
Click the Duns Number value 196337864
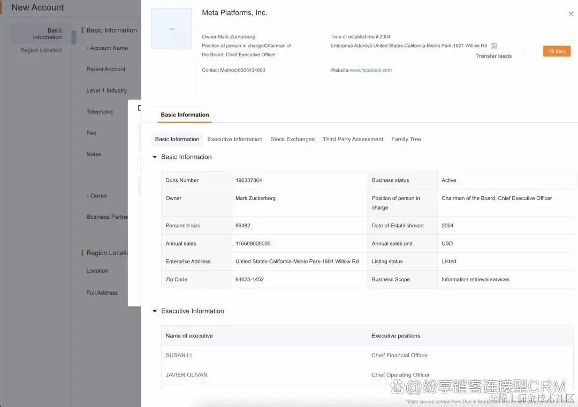pos(249,180)
